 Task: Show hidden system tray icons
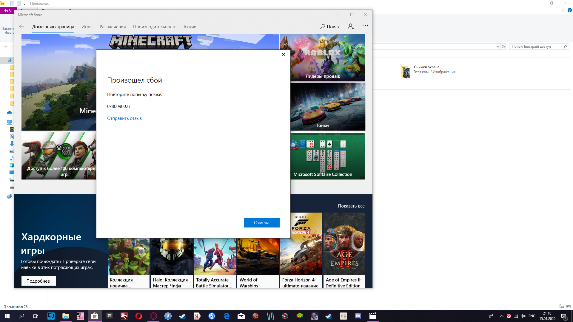[x=501, y=316]
